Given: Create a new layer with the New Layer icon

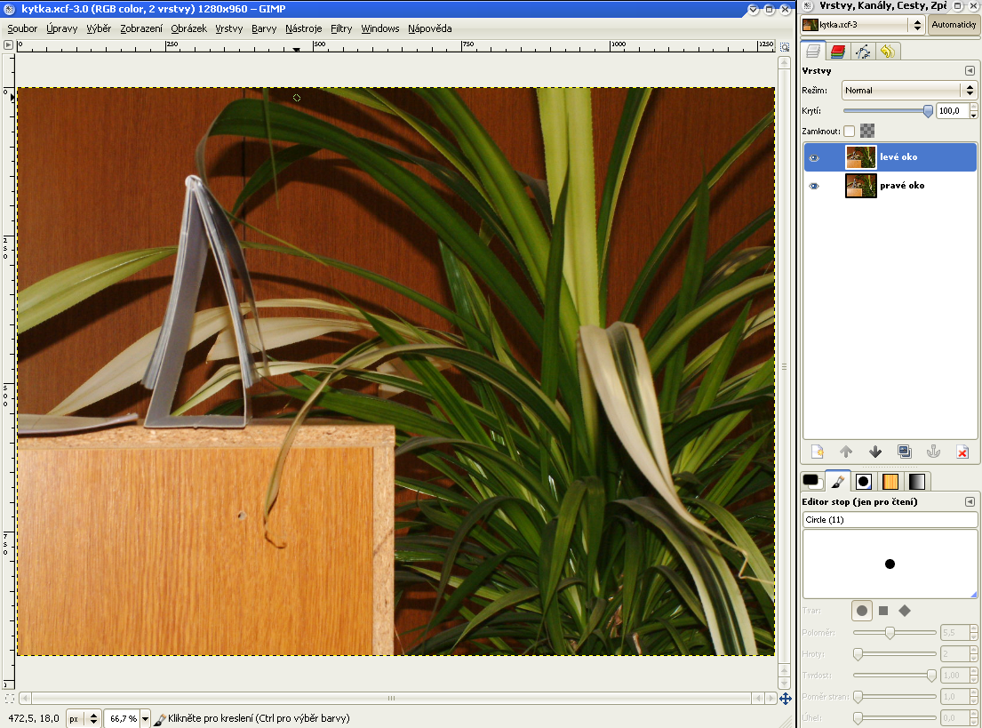Looking at the screenshot, I should tap(818, 452).
